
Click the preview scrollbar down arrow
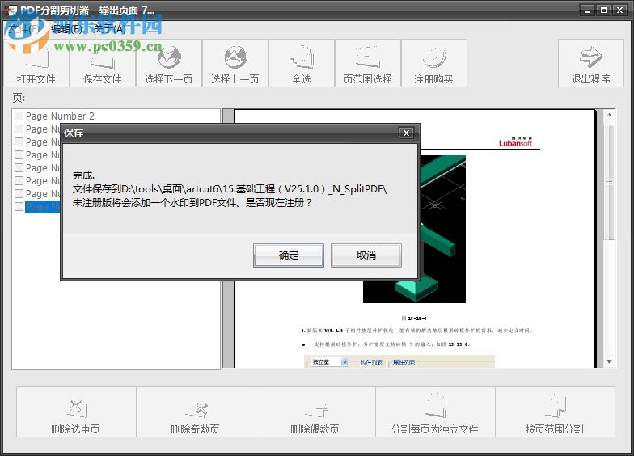click(609, 361)
